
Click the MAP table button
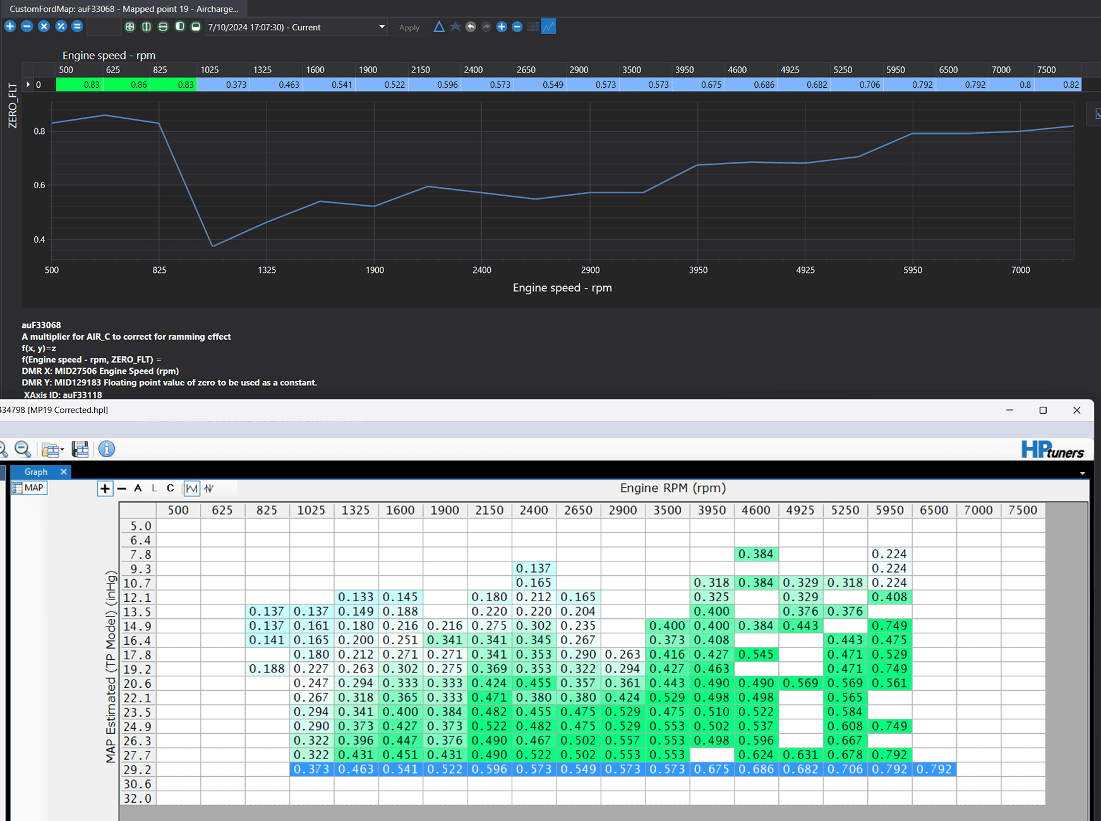click(29, 488)
